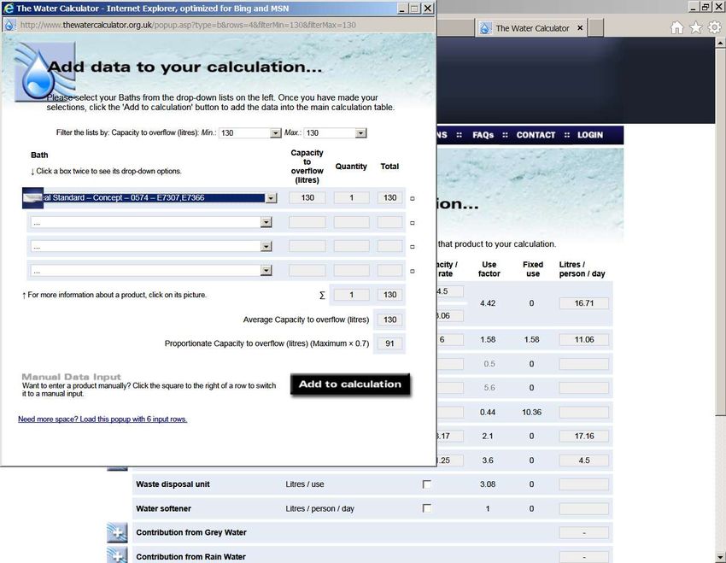Open Favorites star icon in main browser
Viewport: 726px width, 563px height.
(x=696, y=28)
